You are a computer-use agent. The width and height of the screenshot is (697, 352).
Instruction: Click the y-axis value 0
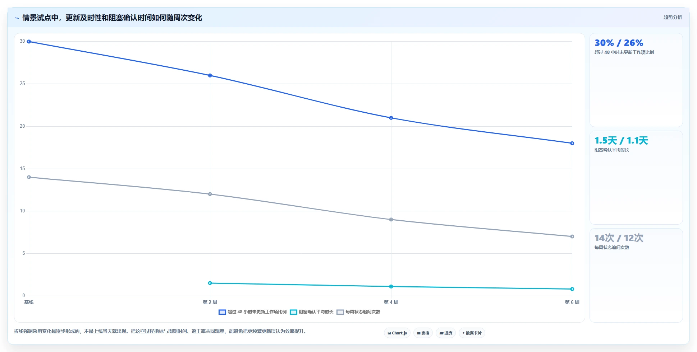24,296
